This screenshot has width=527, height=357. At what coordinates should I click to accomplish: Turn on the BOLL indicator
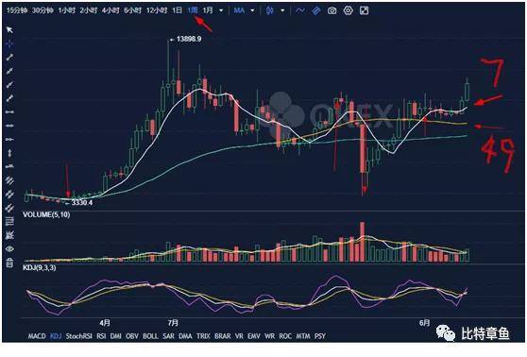(x=150, y=336)
